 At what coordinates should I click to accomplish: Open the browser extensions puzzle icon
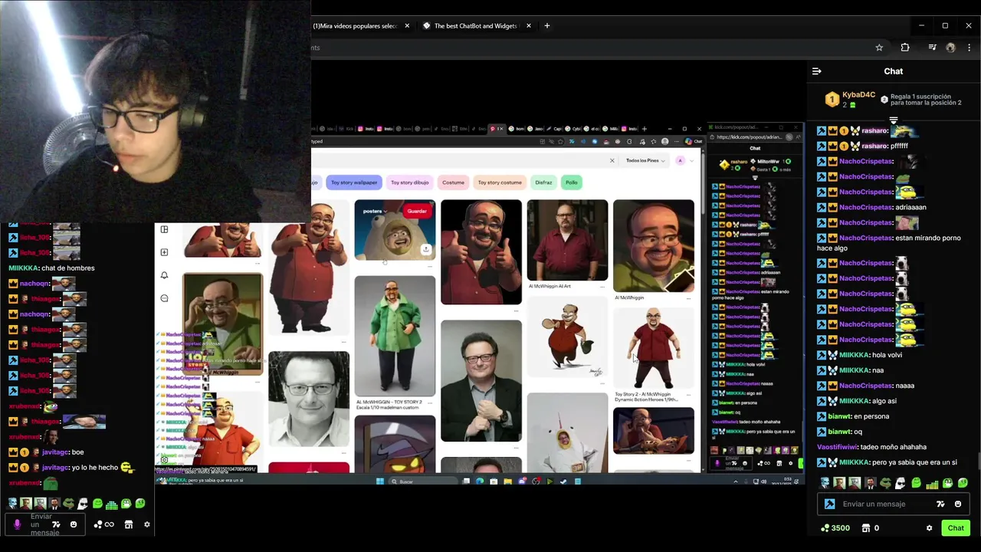905,48
